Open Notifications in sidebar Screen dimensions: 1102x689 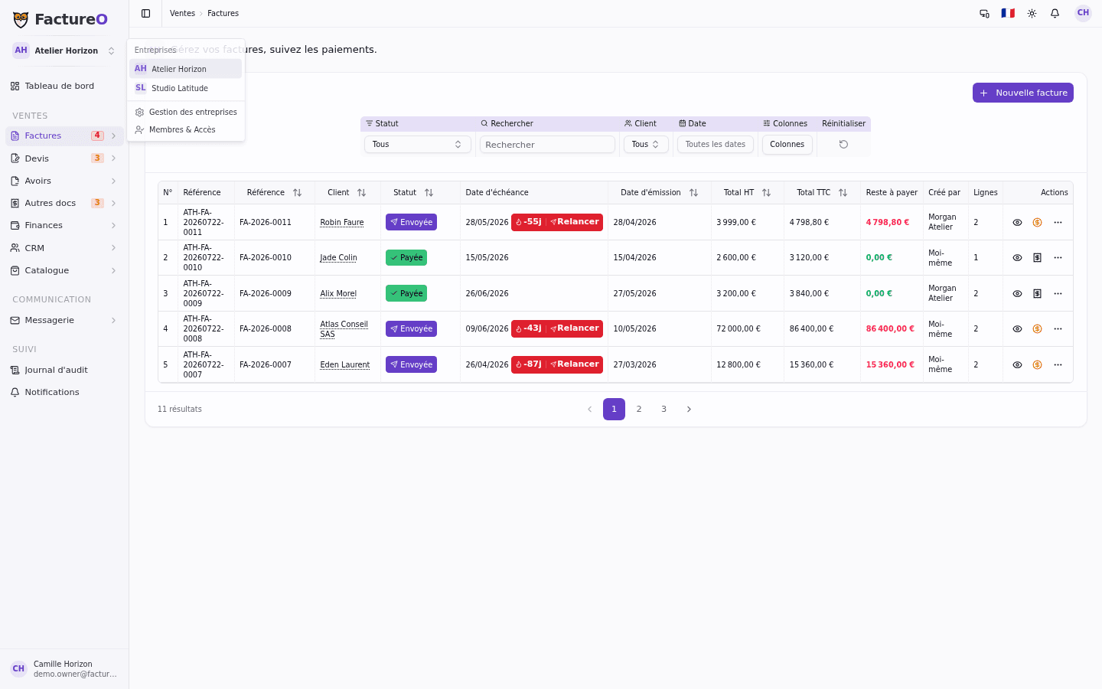click(x=64, y=392)
